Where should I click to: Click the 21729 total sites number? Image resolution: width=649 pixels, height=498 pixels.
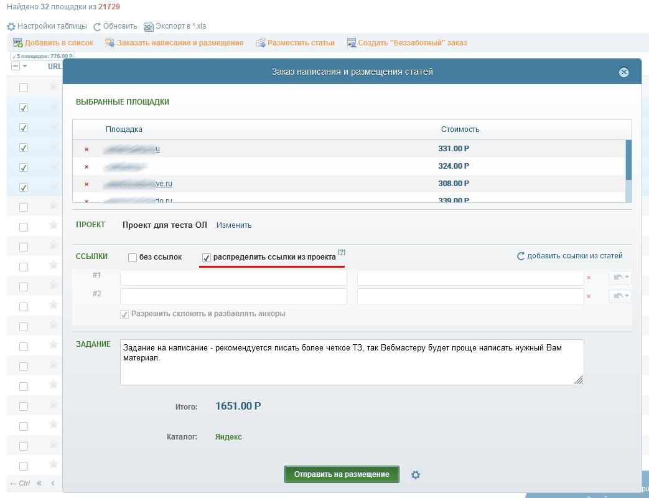(x=110, y=7)
